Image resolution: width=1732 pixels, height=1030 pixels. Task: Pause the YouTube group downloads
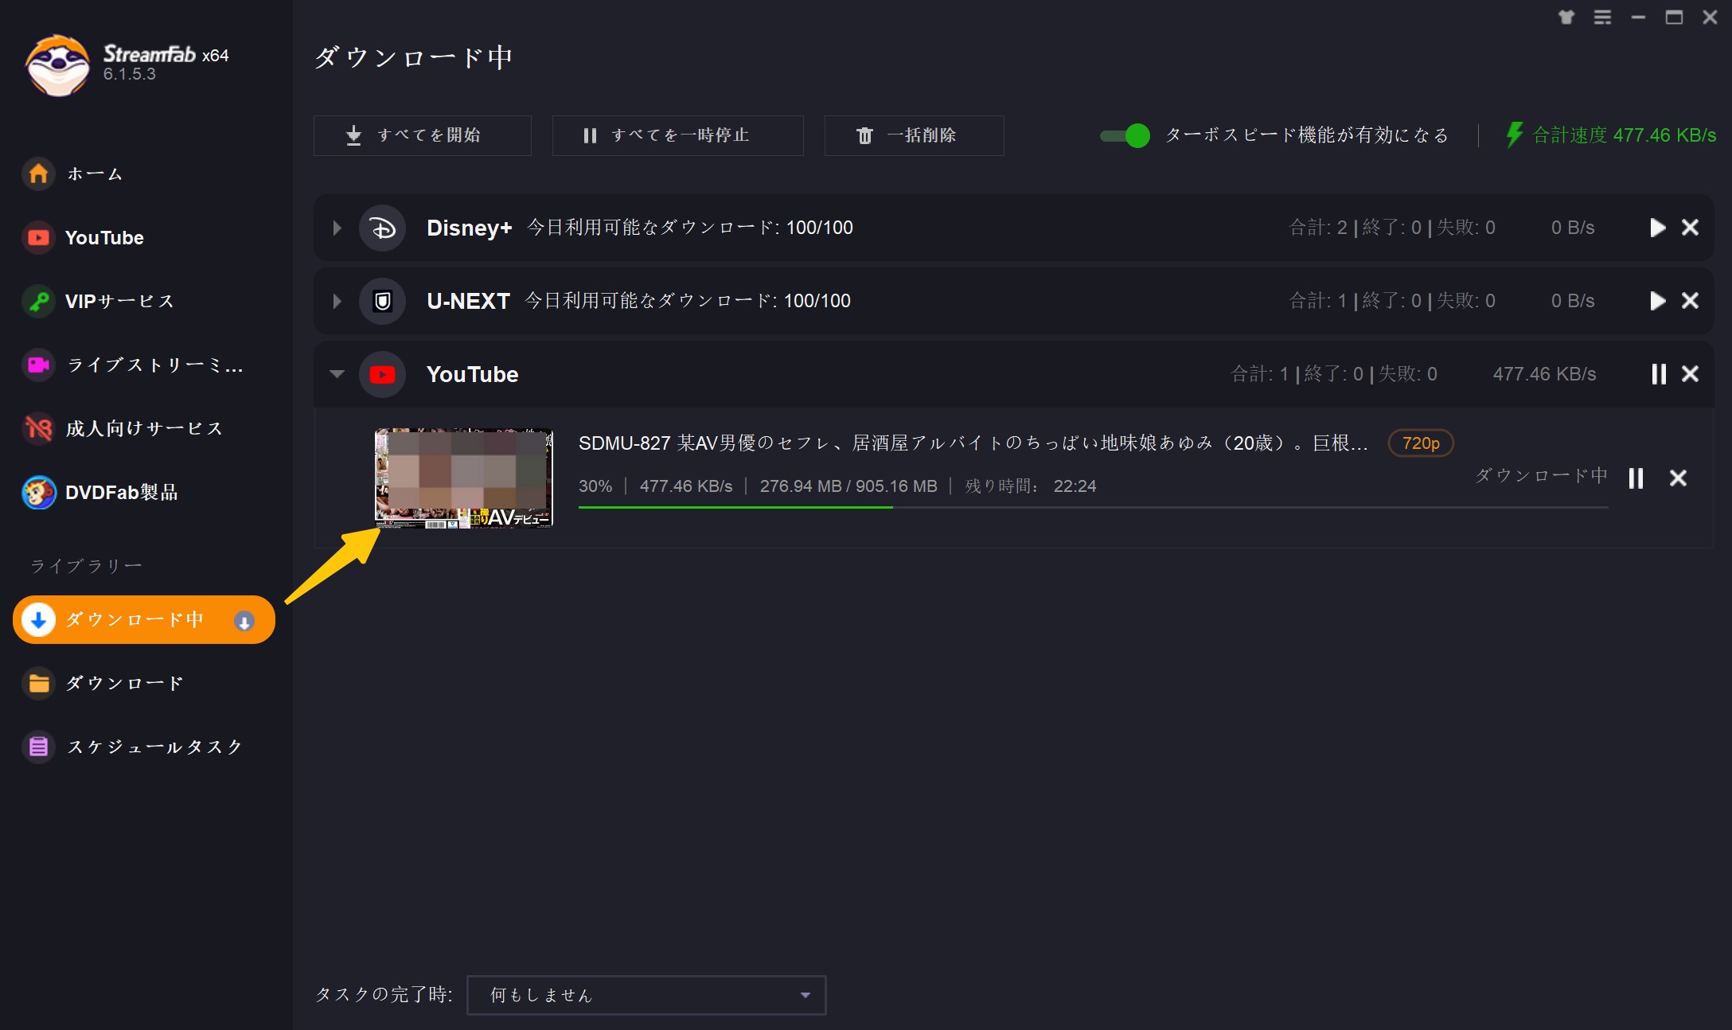click(1659, 374)
